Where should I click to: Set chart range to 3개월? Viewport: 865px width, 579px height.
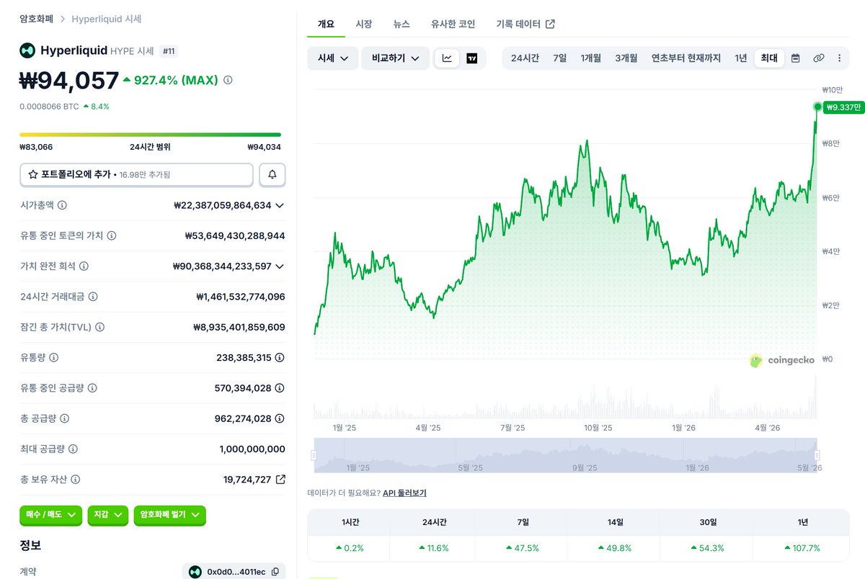(x=626, y=58)
